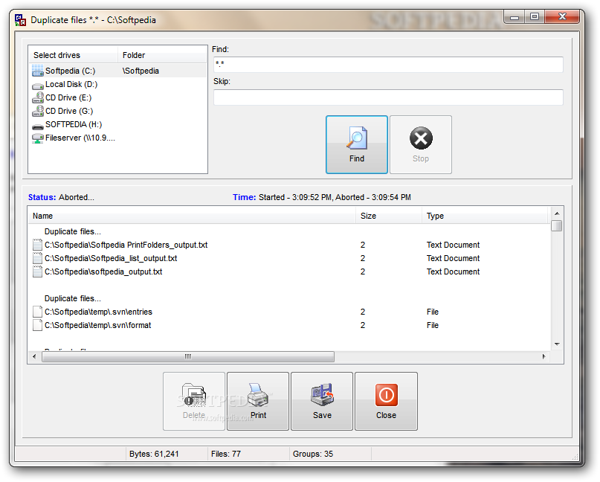Save the results with the Save button
The image size is (600, 482).
pyautogui.click(x=322, y=401)
